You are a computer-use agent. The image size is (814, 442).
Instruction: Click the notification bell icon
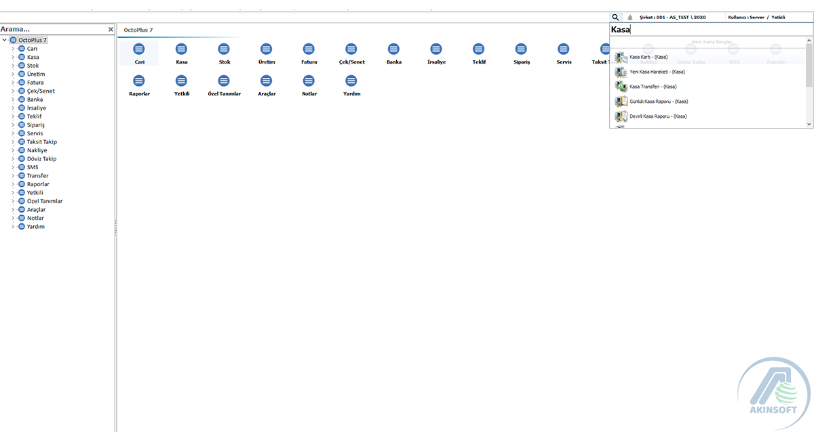[x=630, y=18]
